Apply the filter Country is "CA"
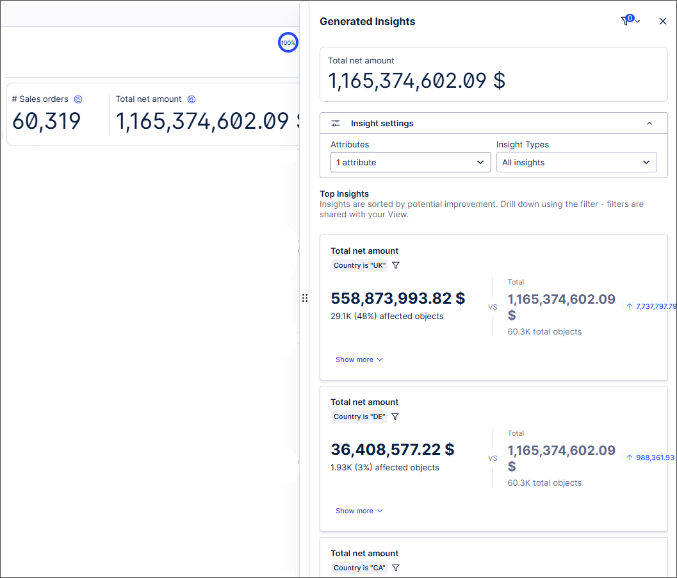 point(396,568)
